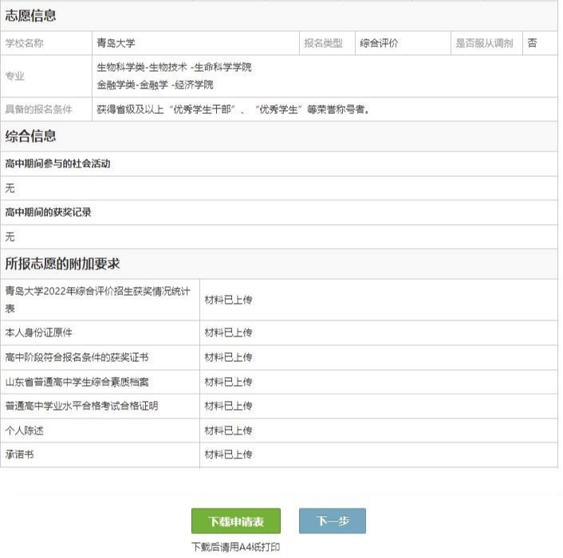Click 材料已上传 next to 承诺书
This screenshot has width=563, height=558.
pos(228,455)
